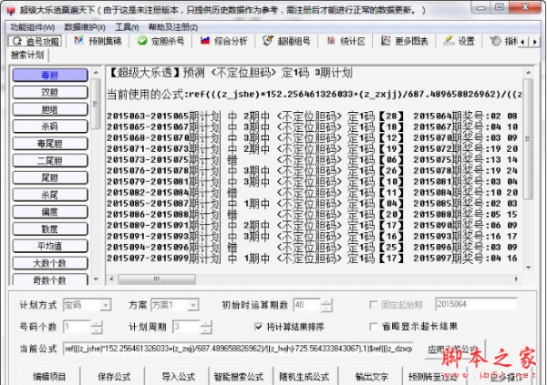Click the hand icon at toolbar end

tap(495, 41)
